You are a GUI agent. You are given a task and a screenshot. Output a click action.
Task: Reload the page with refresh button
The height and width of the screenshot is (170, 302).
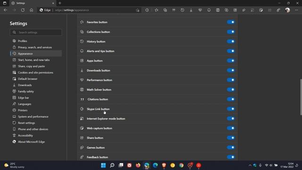coord(23,10)
